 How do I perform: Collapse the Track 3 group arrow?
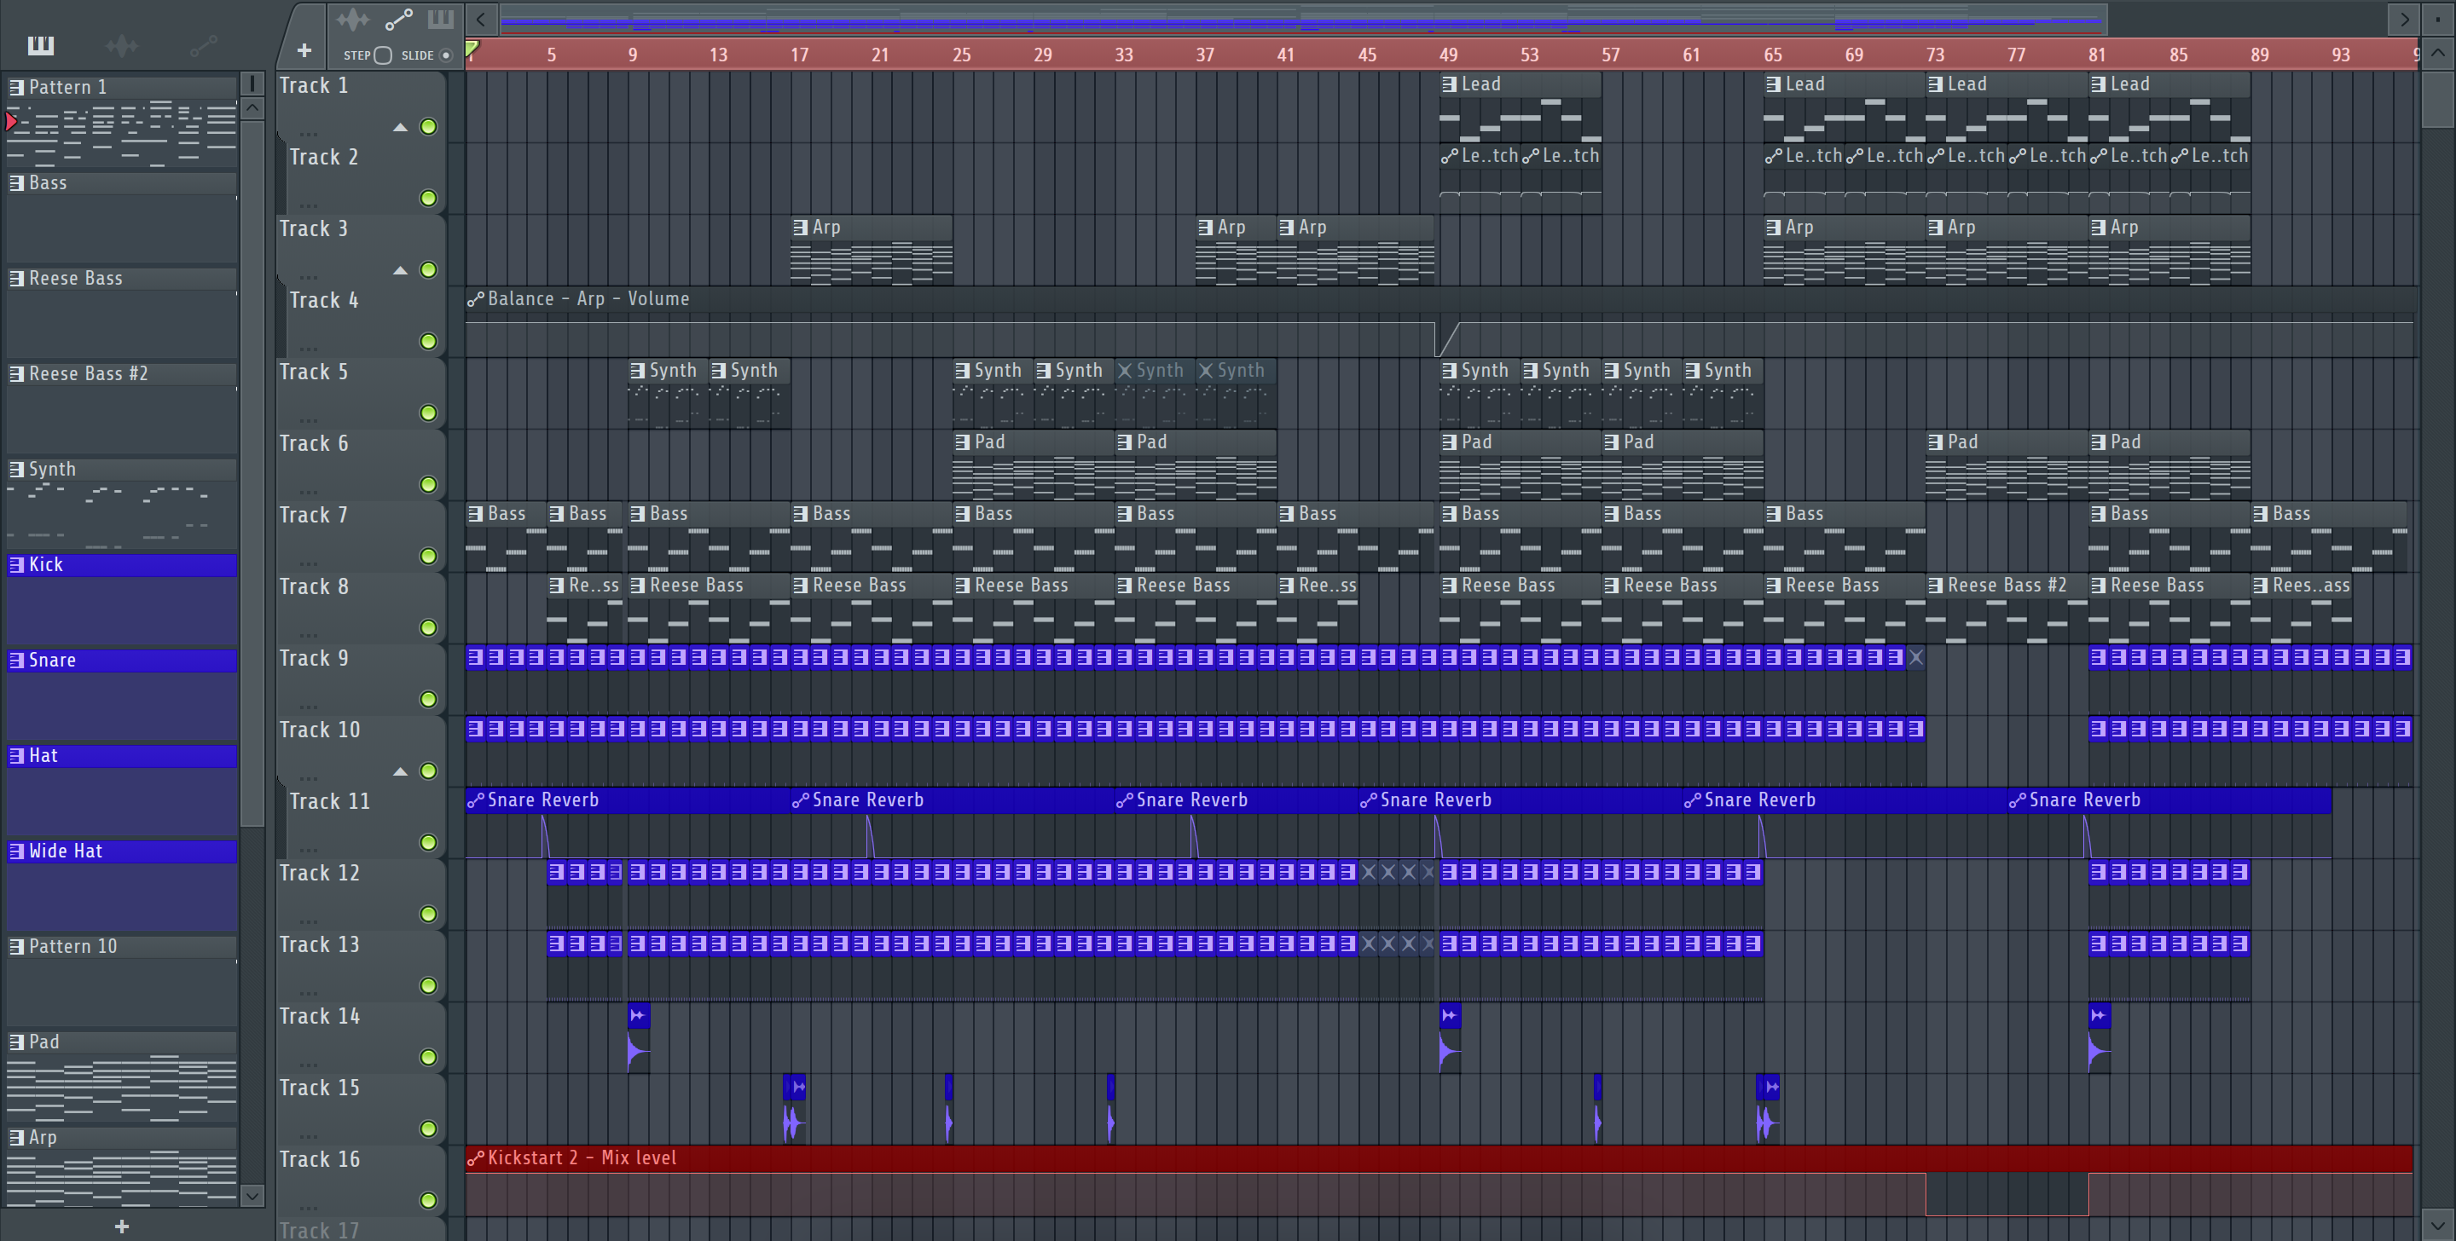pos(401,271)
